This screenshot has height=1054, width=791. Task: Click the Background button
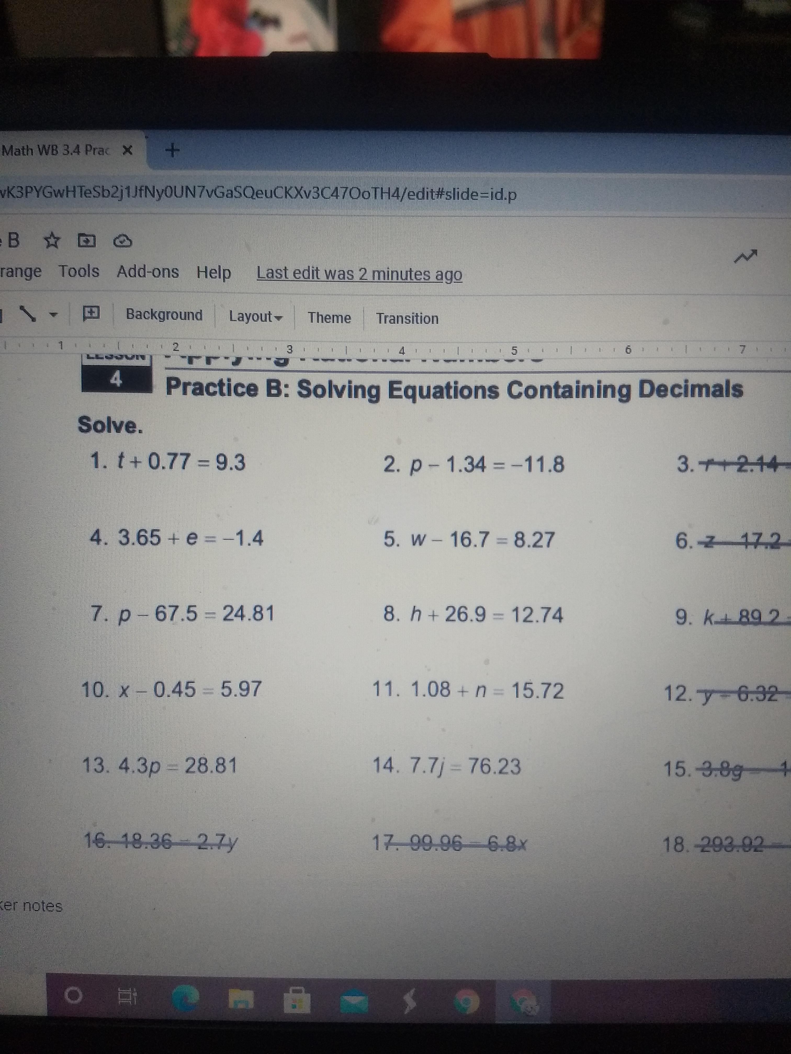(164, 315)
